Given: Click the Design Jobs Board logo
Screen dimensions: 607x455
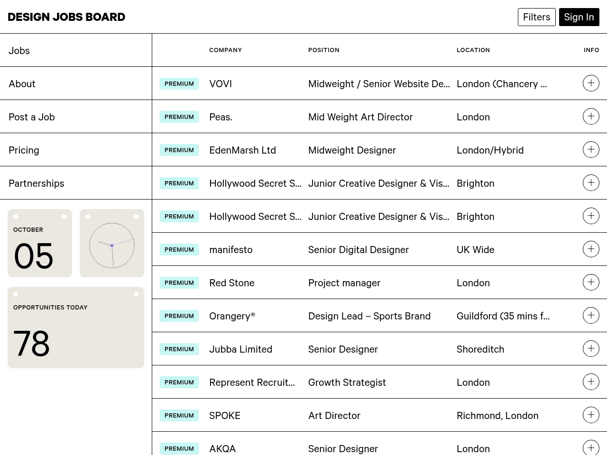Looking at the screenshot, I should click(x=66, y=17).
